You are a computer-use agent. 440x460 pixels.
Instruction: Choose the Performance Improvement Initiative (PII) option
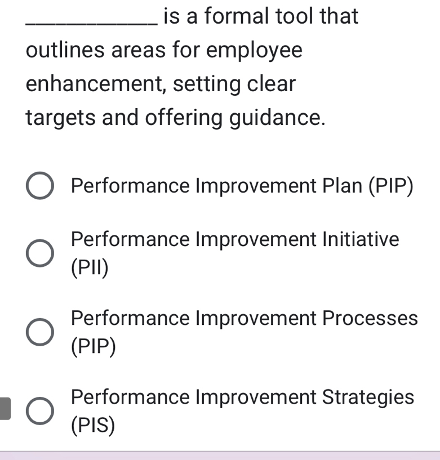click(x=40, y=253)
